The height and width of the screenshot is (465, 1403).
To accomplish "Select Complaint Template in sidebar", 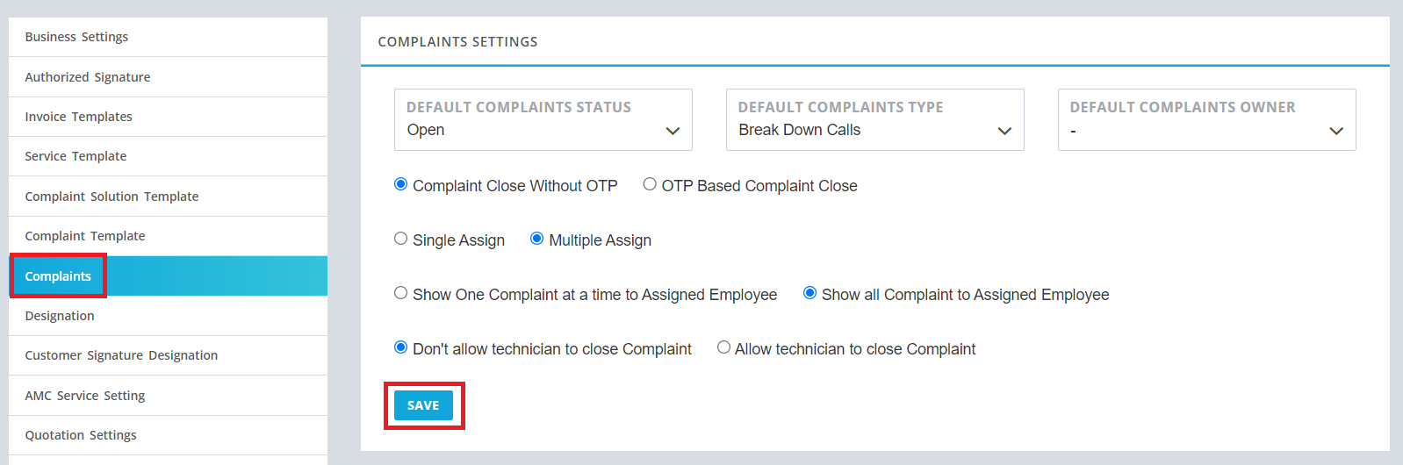I will [168, 236].
